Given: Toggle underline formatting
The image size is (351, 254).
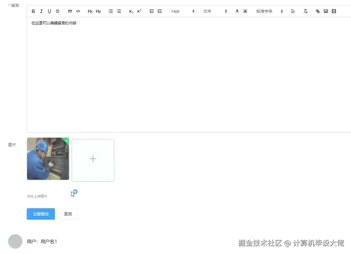Looking at the screenshot, I should (x=49, y=11).
